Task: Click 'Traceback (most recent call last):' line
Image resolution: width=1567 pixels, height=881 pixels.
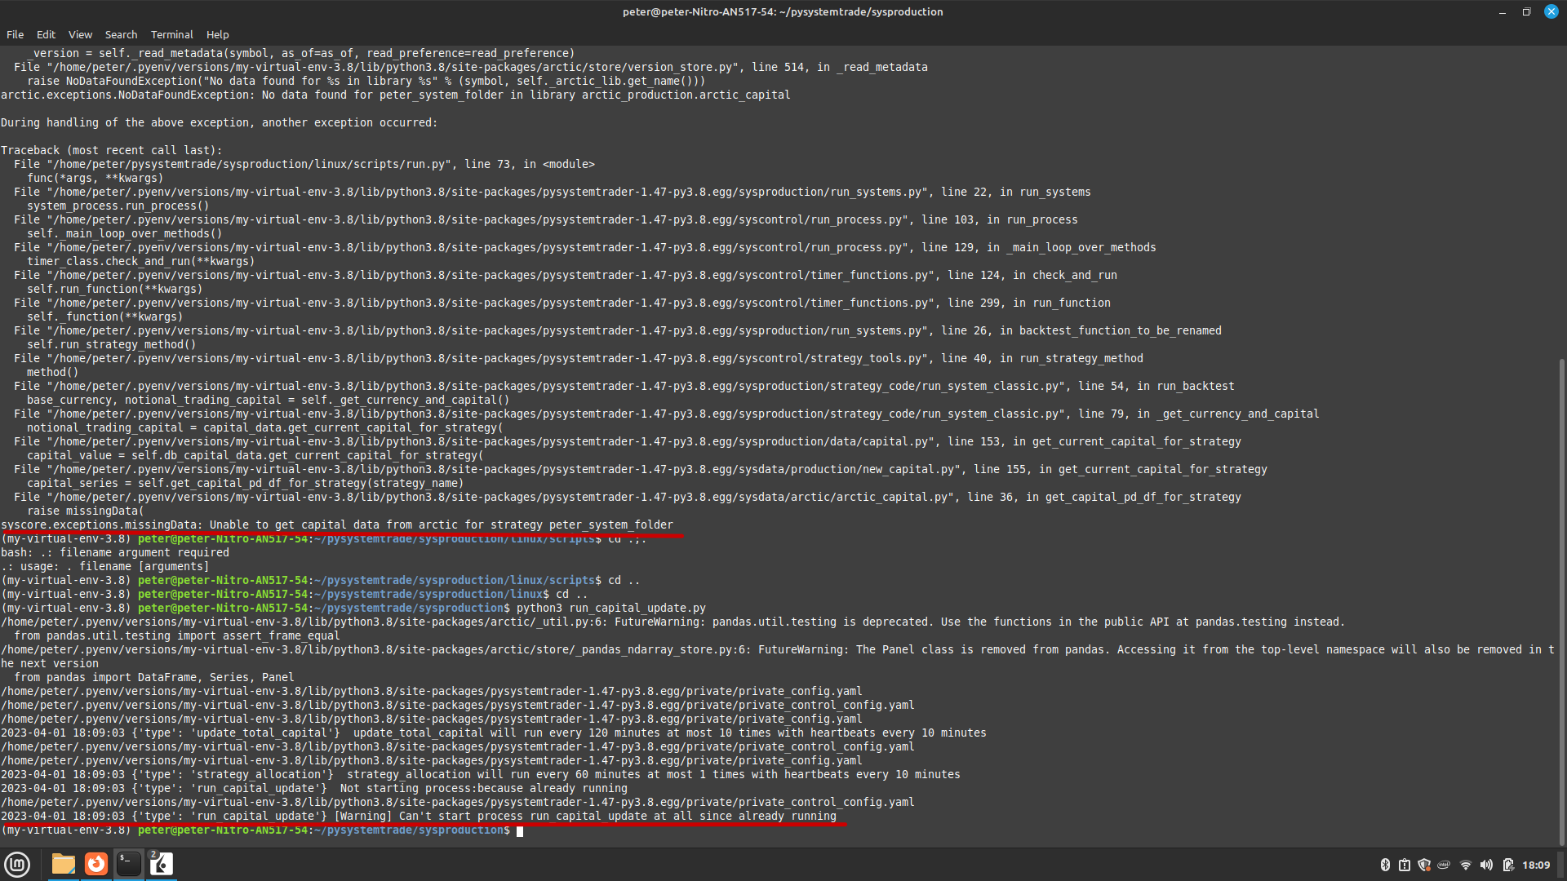Action: click(112, 150)
